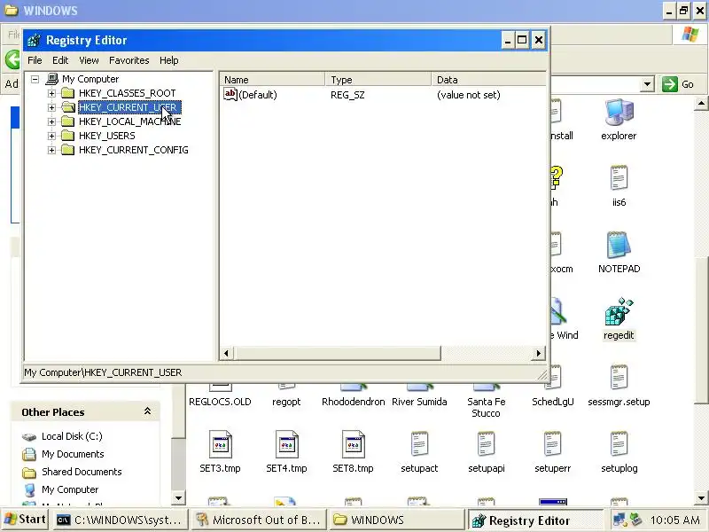Select the setuplog file icon
Viewport: 709px width, 532px height.
619,444
